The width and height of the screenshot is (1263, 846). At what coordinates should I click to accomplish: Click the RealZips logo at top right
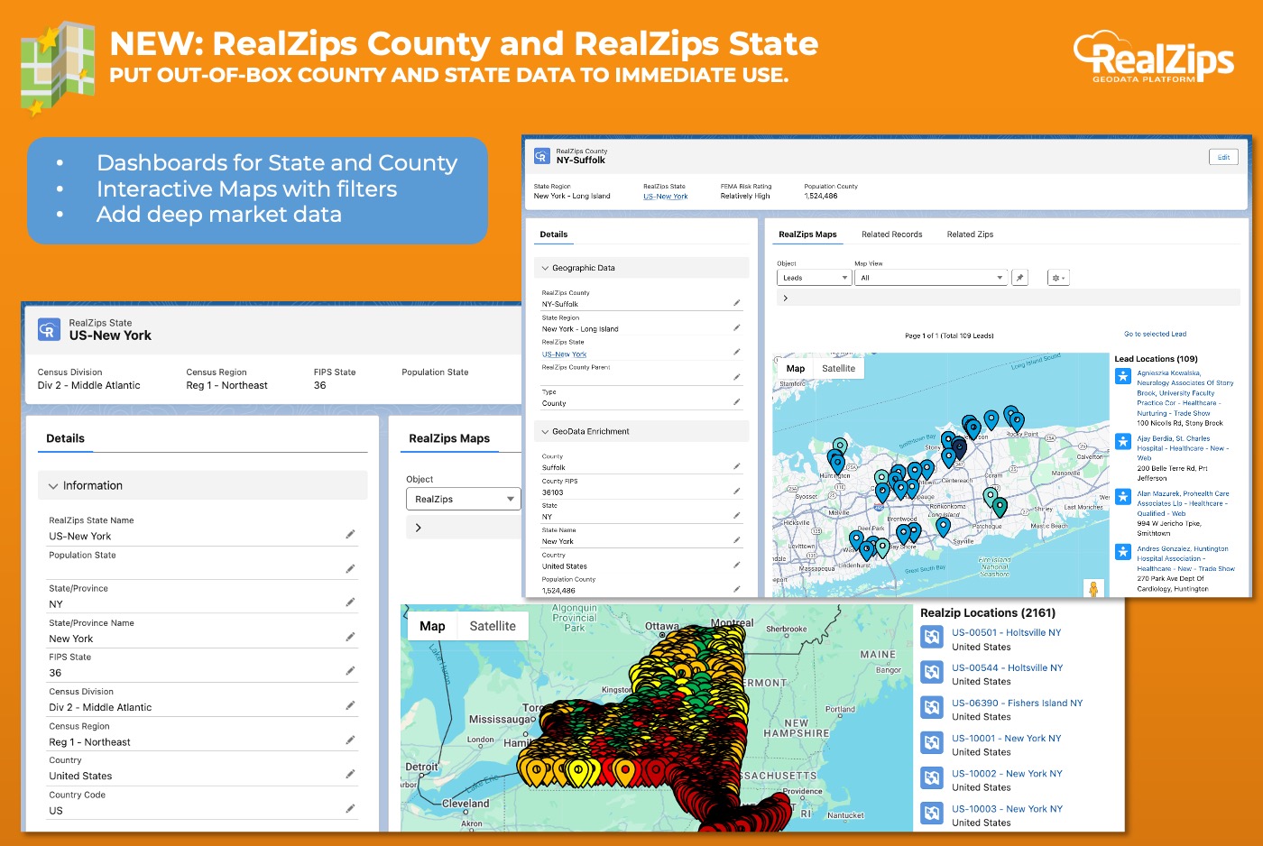click(x=1153, y=57)
